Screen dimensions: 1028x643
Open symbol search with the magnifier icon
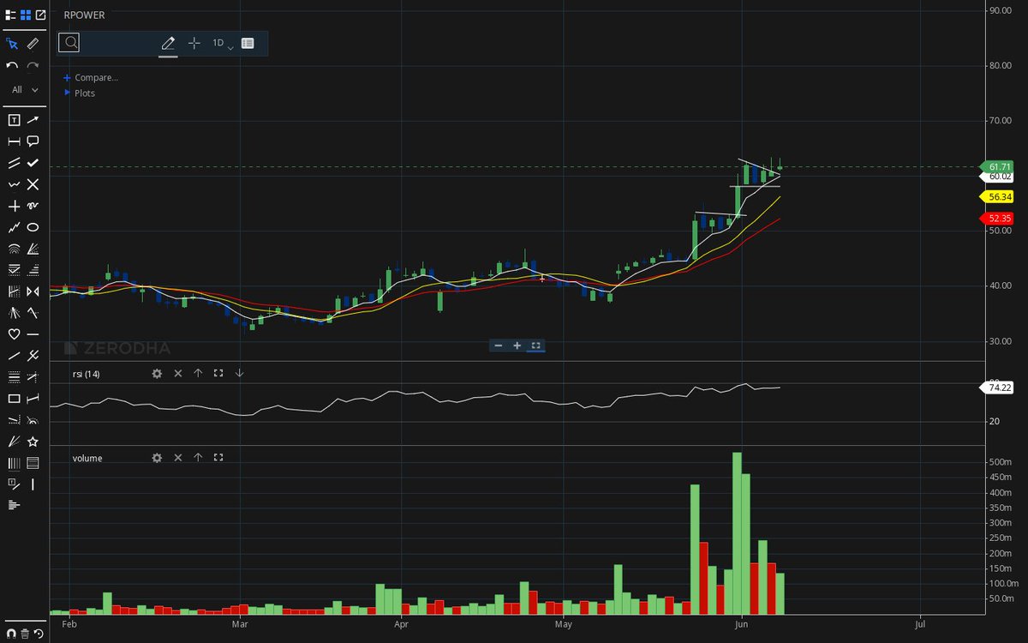(69, 42)
